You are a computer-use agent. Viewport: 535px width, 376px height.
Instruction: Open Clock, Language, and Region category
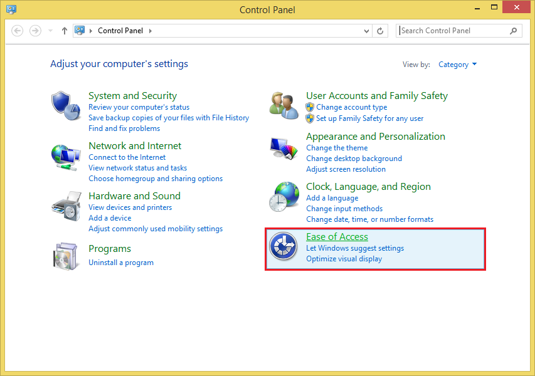point(368,187)
